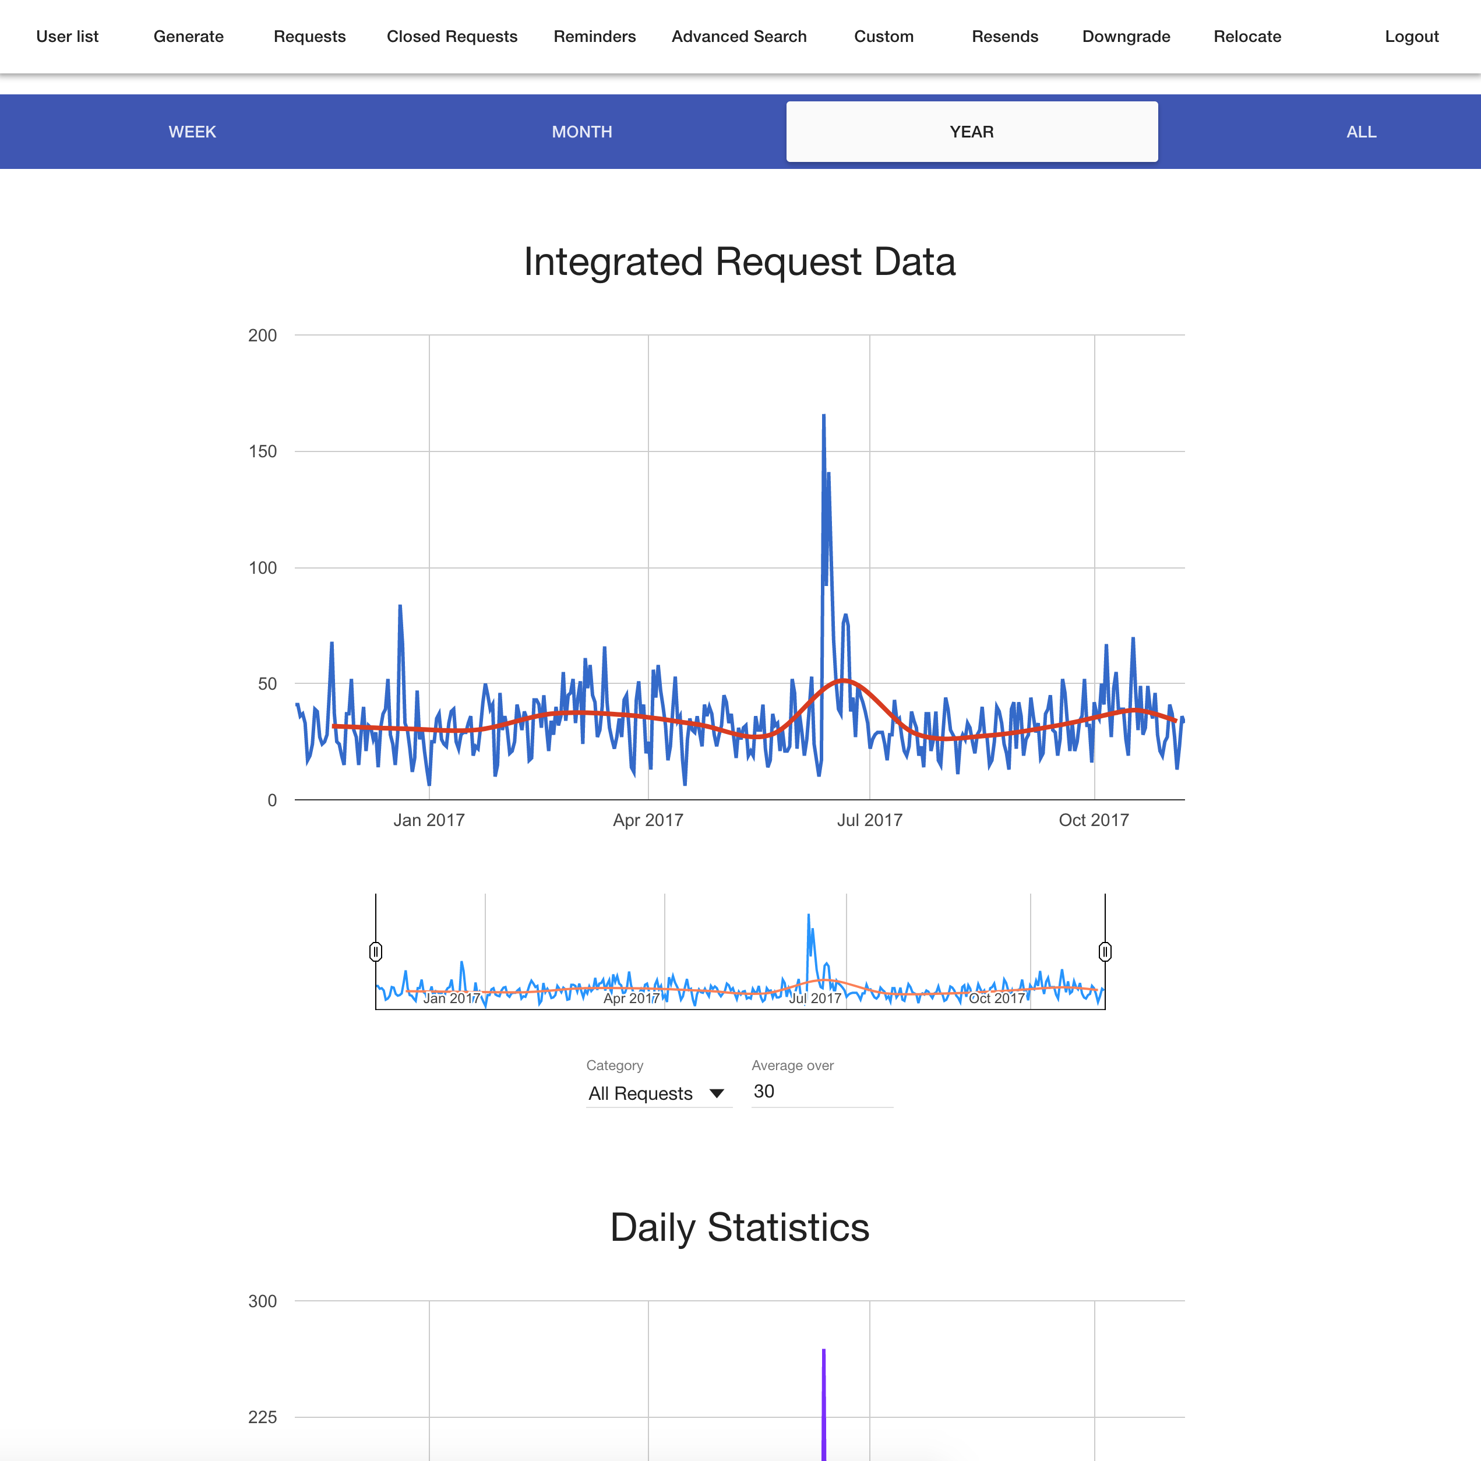Click the left range slider handle
This screenshot has height=1461, width=1481.
tap(376, 951)
